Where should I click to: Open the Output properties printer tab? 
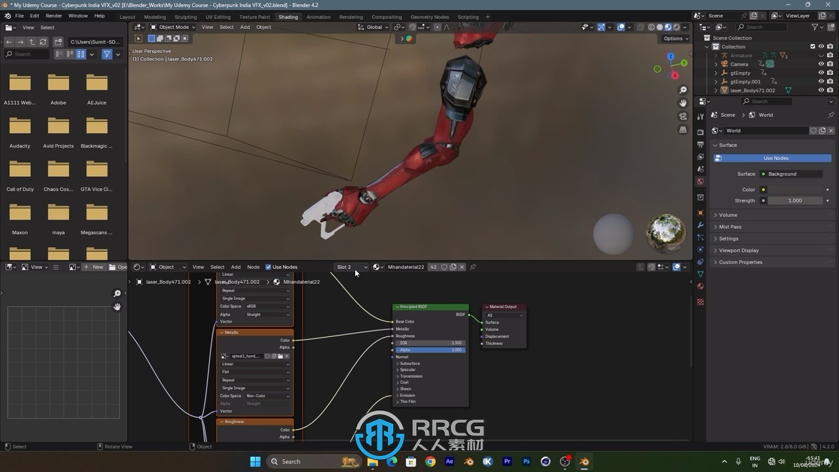701,144
